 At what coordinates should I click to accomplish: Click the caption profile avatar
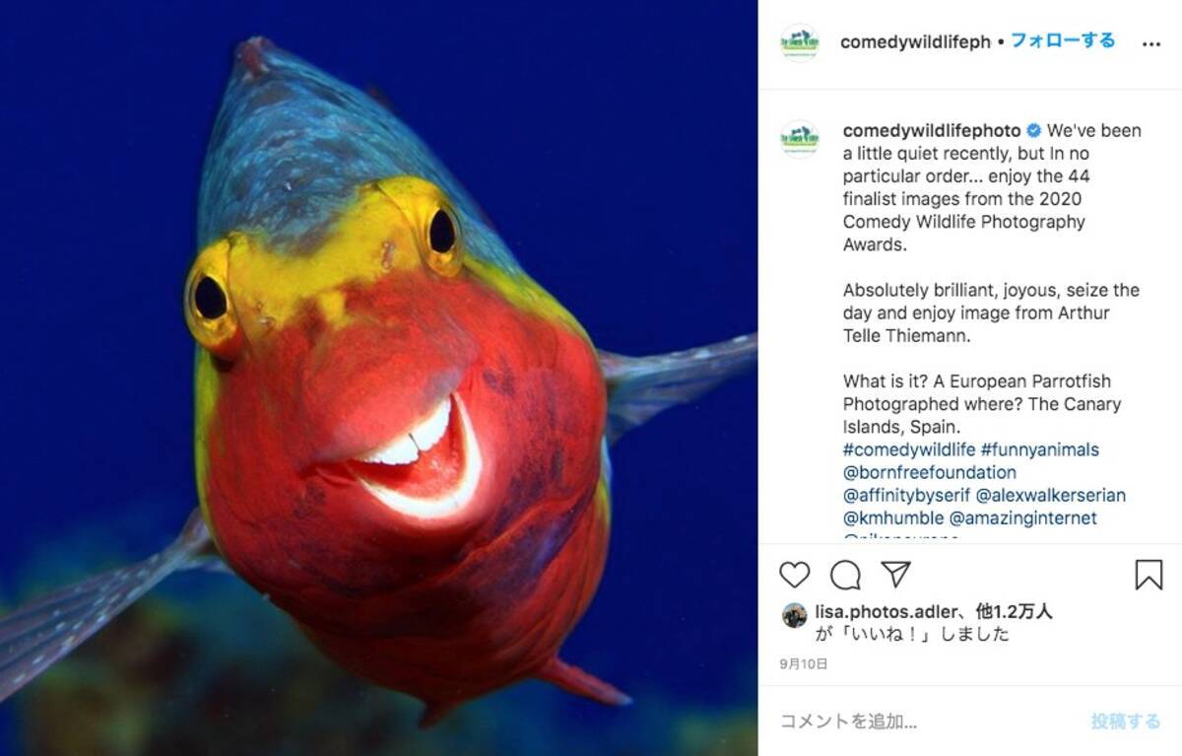pyautogui.click(x=800, y=139)
